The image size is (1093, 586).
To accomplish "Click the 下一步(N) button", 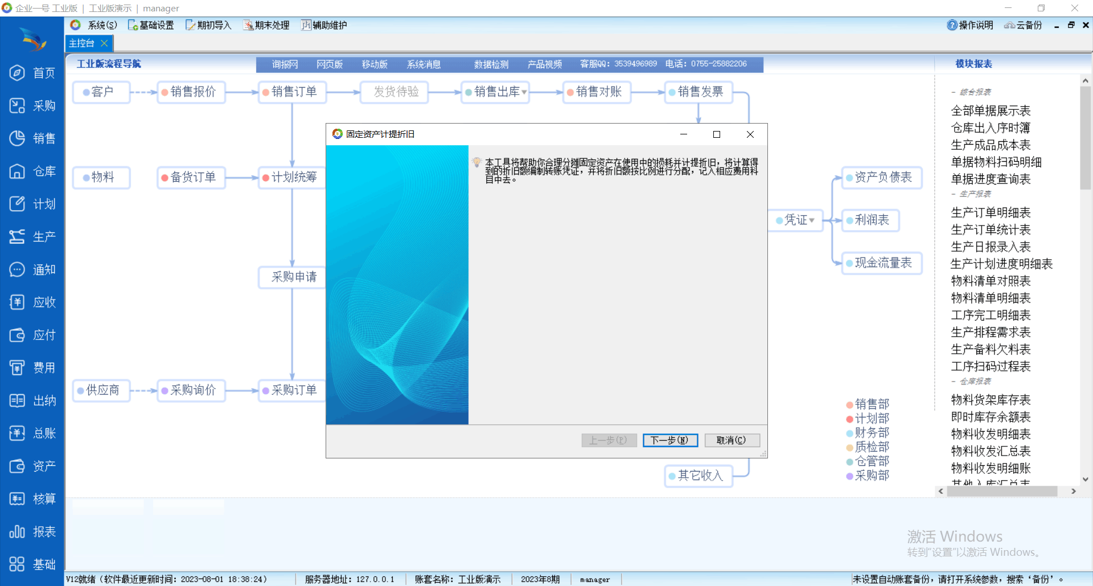I will 669,440.
